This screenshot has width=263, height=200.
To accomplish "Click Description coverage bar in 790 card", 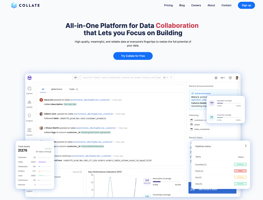I will pos(229,103).
